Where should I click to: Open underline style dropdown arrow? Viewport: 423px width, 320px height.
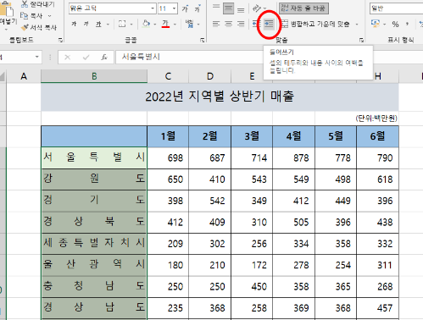pos(108,25)
